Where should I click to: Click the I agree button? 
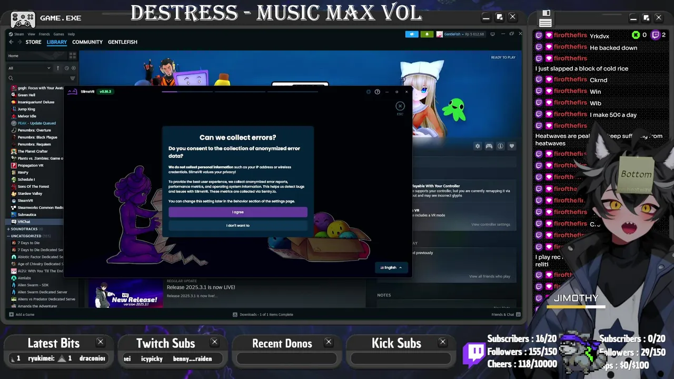point(238,212)
